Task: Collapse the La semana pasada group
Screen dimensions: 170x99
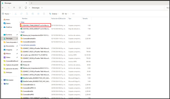Action: pos(20,45)
